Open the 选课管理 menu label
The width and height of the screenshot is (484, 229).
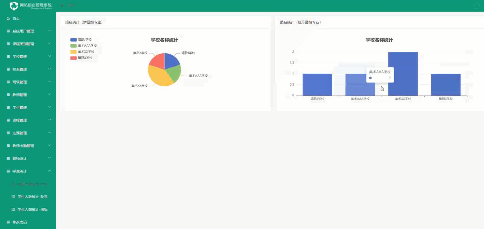point(20,133)
